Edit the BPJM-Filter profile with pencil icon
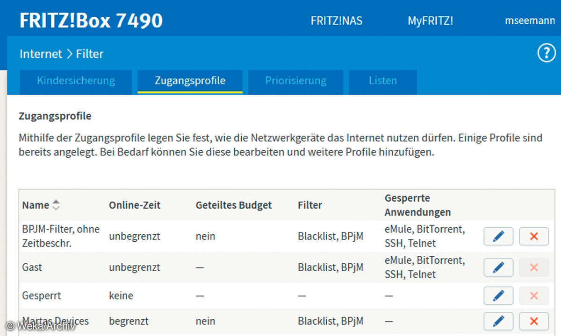The width and height of the screenshot is (561, 336). [498, 237]
